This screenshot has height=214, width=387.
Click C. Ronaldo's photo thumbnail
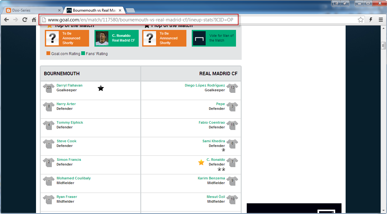coord(102,38)
